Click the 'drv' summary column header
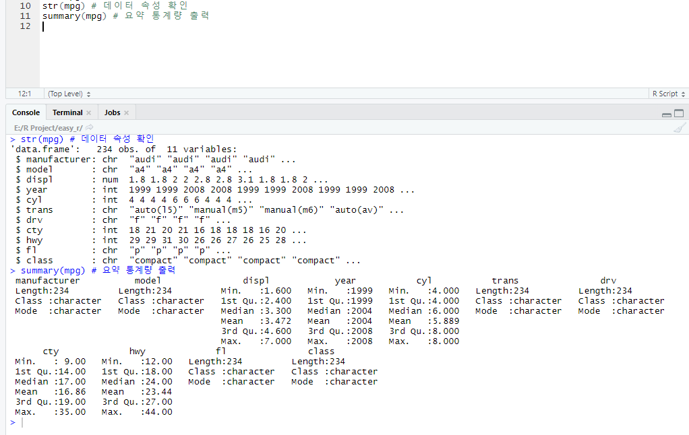 (608, 281)
